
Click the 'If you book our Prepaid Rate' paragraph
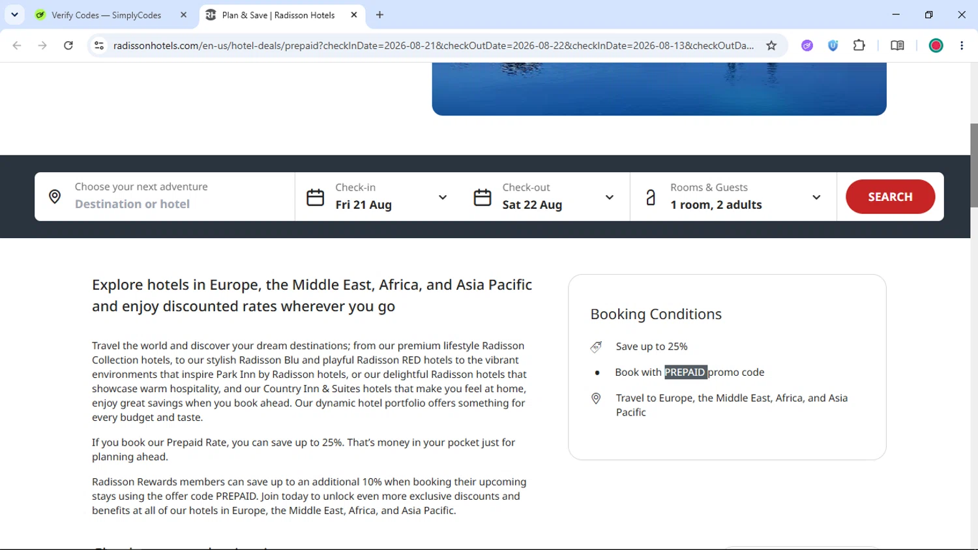[303, 450]
